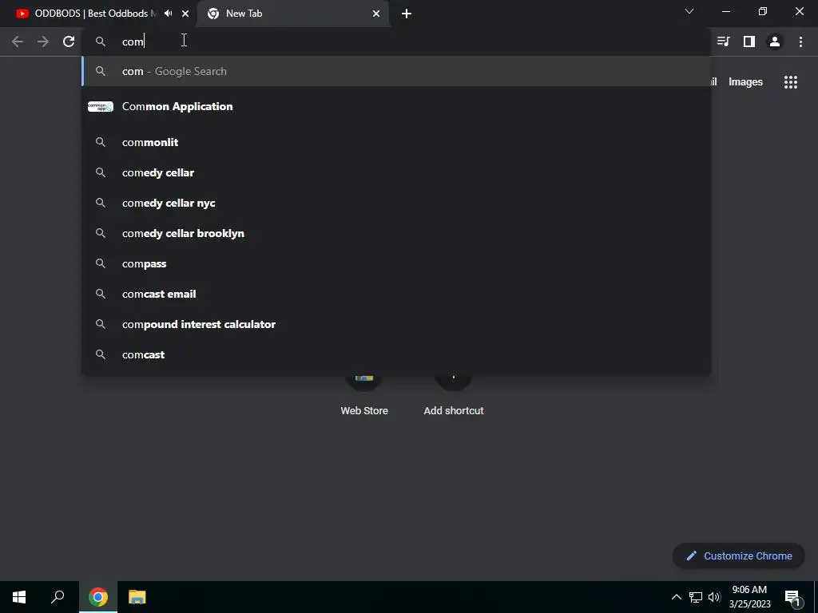Mute the ODDBODS tab audio icon
Image resolution: width=818 pixels, height=613 pixels.
(x=168, y=14)
